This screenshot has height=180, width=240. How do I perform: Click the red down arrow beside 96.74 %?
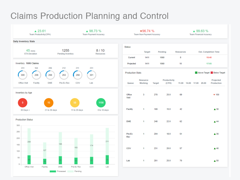coord(141,31)
